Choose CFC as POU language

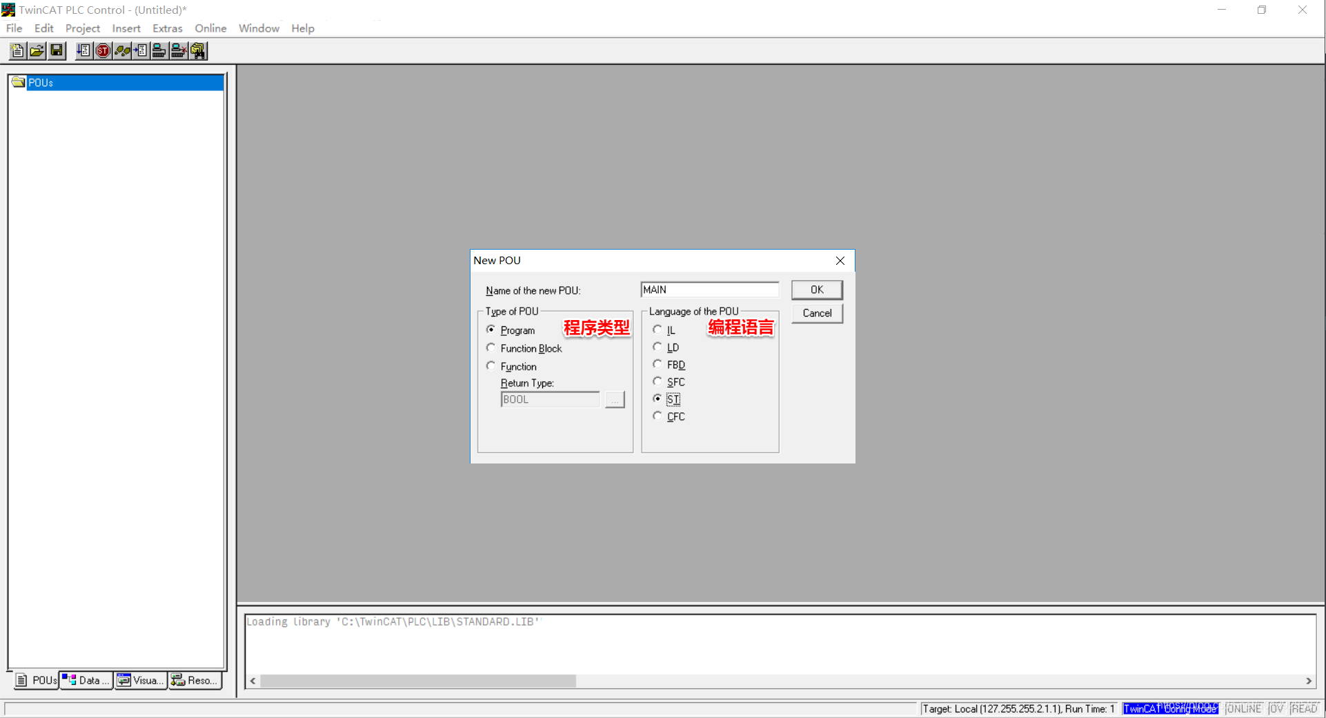(x=669, y=417)
